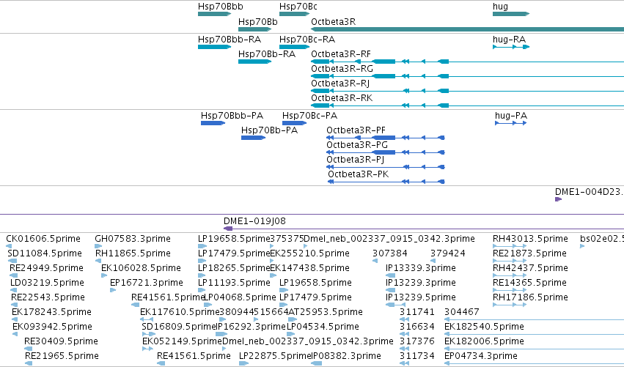The width and height of the screenshot is (624, 367).
Task: Select the LP04534.5prime EST label
Action: [x=323, y=327]
